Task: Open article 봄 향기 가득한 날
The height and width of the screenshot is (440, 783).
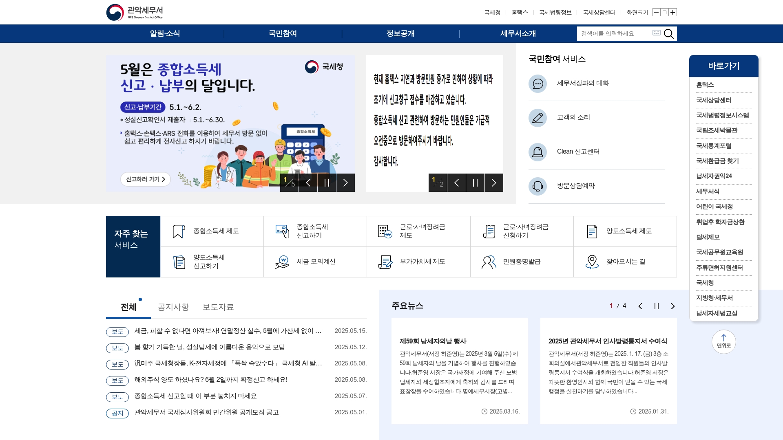Action: 210,347
